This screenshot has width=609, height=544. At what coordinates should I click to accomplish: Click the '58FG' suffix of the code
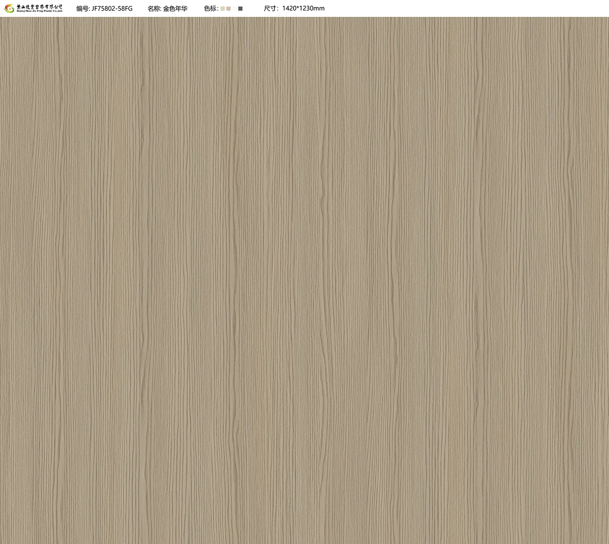click(125, 8)
